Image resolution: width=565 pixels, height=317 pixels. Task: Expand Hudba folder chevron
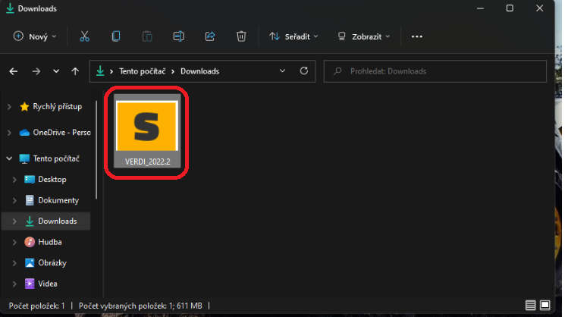(14, 242)
